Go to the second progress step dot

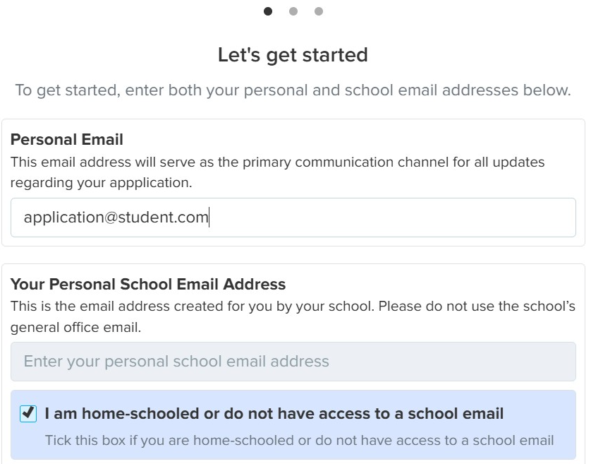point(293,11)
